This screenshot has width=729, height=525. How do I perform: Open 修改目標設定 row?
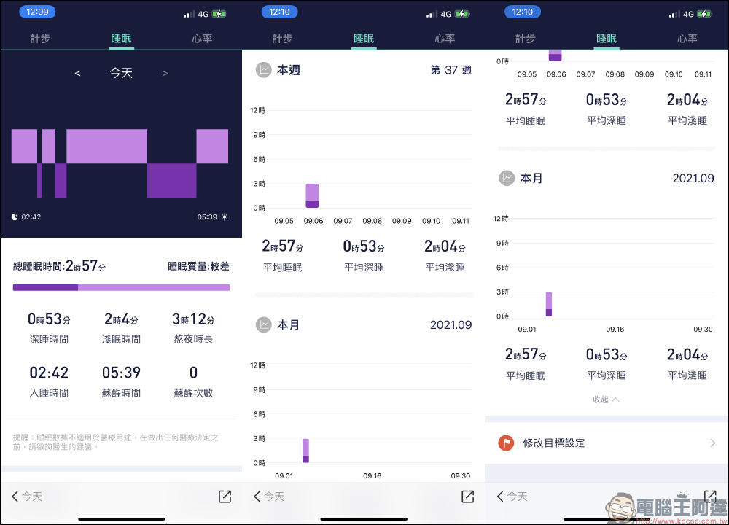(607, 443)
